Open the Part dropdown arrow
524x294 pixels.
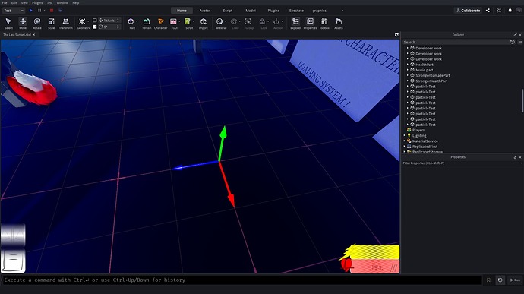pos(137,21)
